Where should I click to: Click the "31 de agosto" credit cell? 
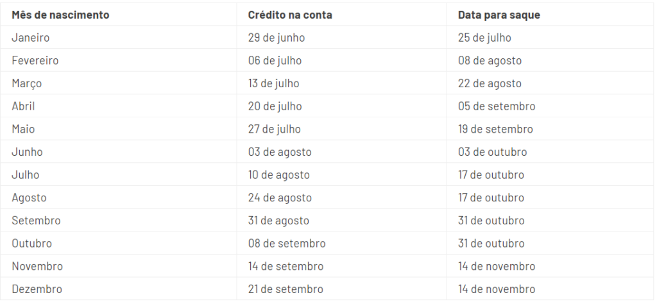point(278,221)
